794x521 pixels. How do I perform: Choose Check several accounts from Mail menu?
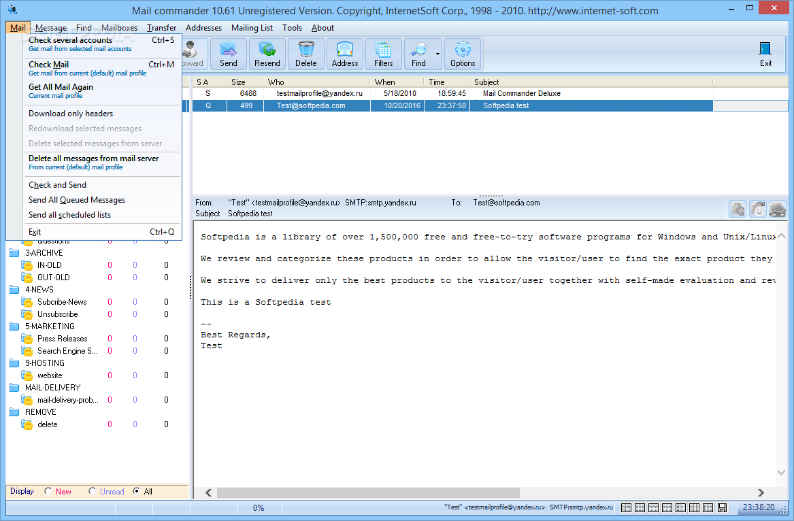click(101, 44)
